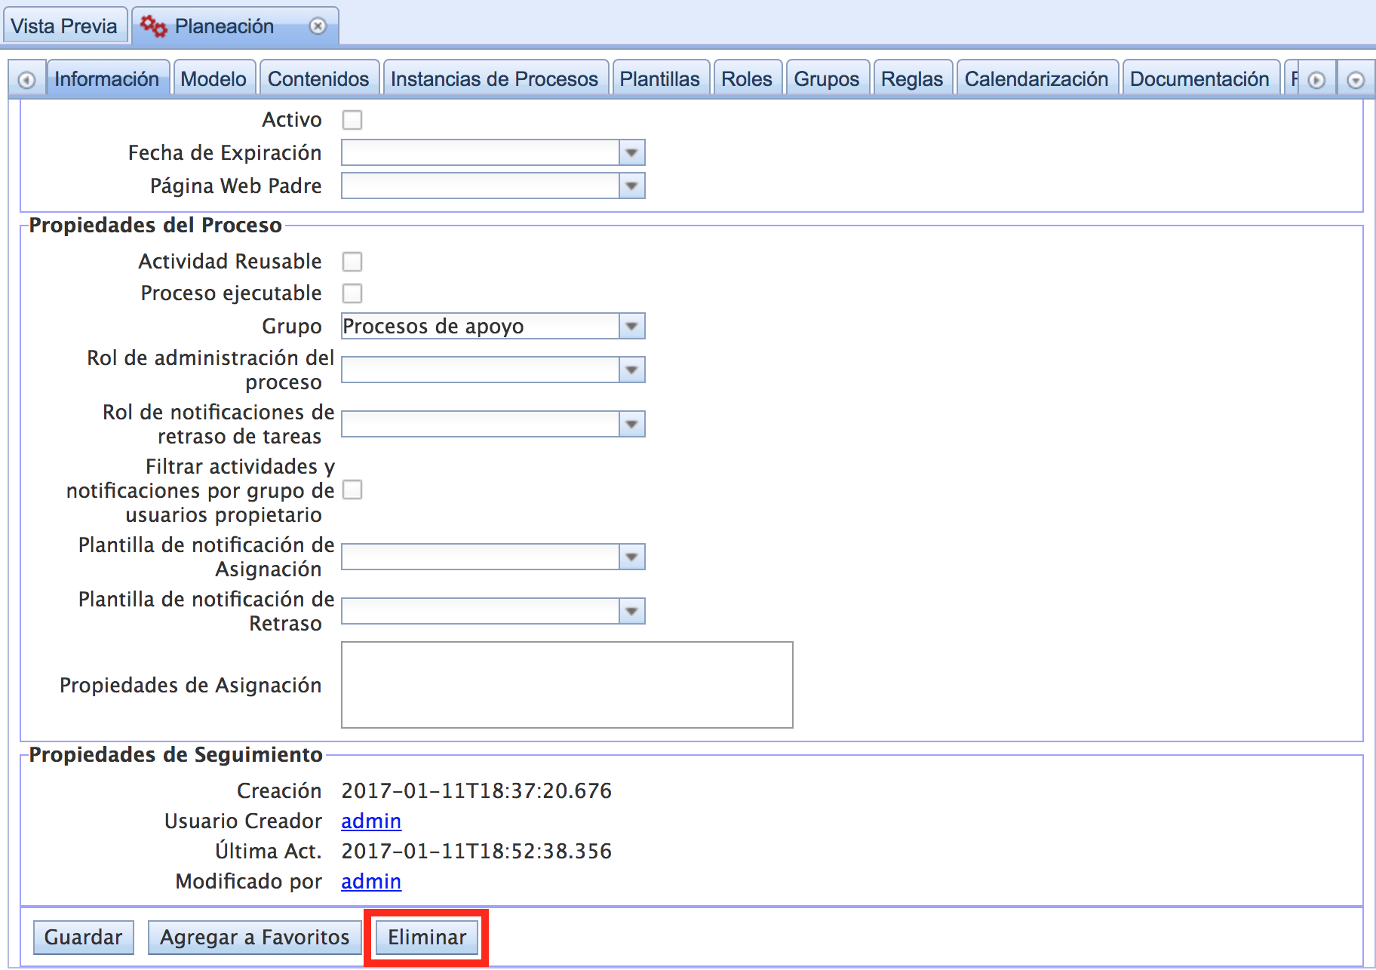Open the tab list dropdown menu icon
1376x970 pixels.
(1356, 80)
